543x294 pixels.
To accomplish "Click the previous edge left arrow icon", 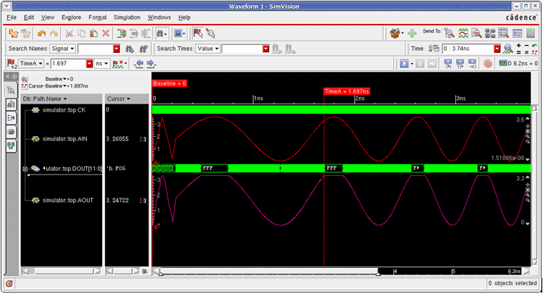I will (139, 64).
